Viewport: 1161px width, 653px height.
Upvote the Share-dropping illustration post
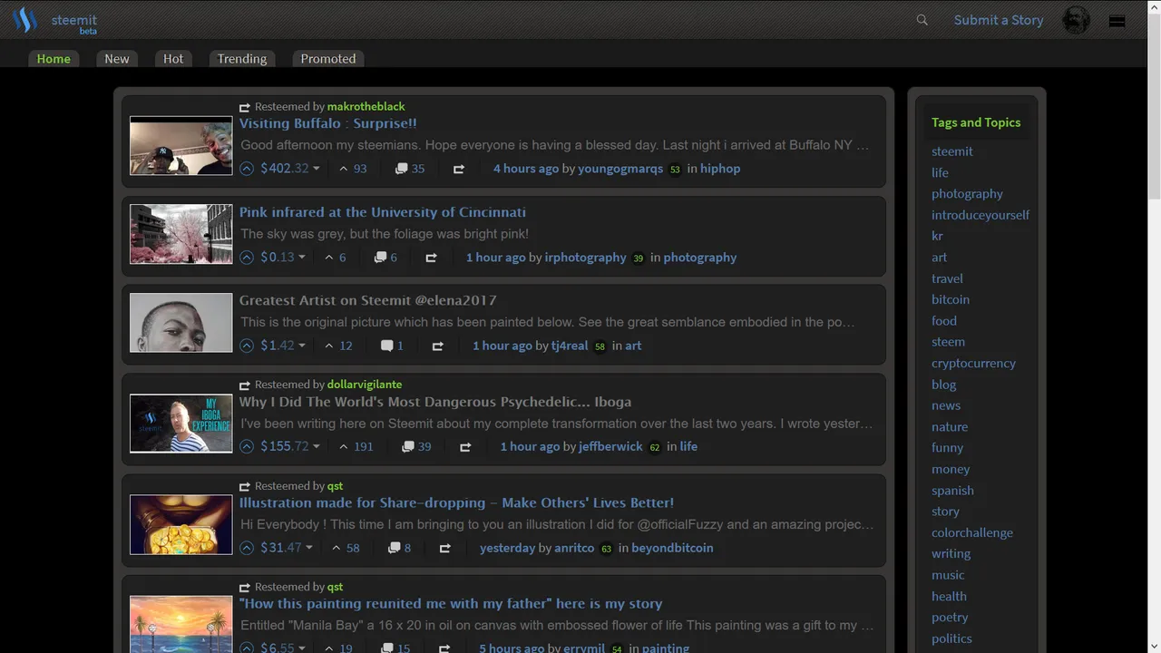click(247, 548)
